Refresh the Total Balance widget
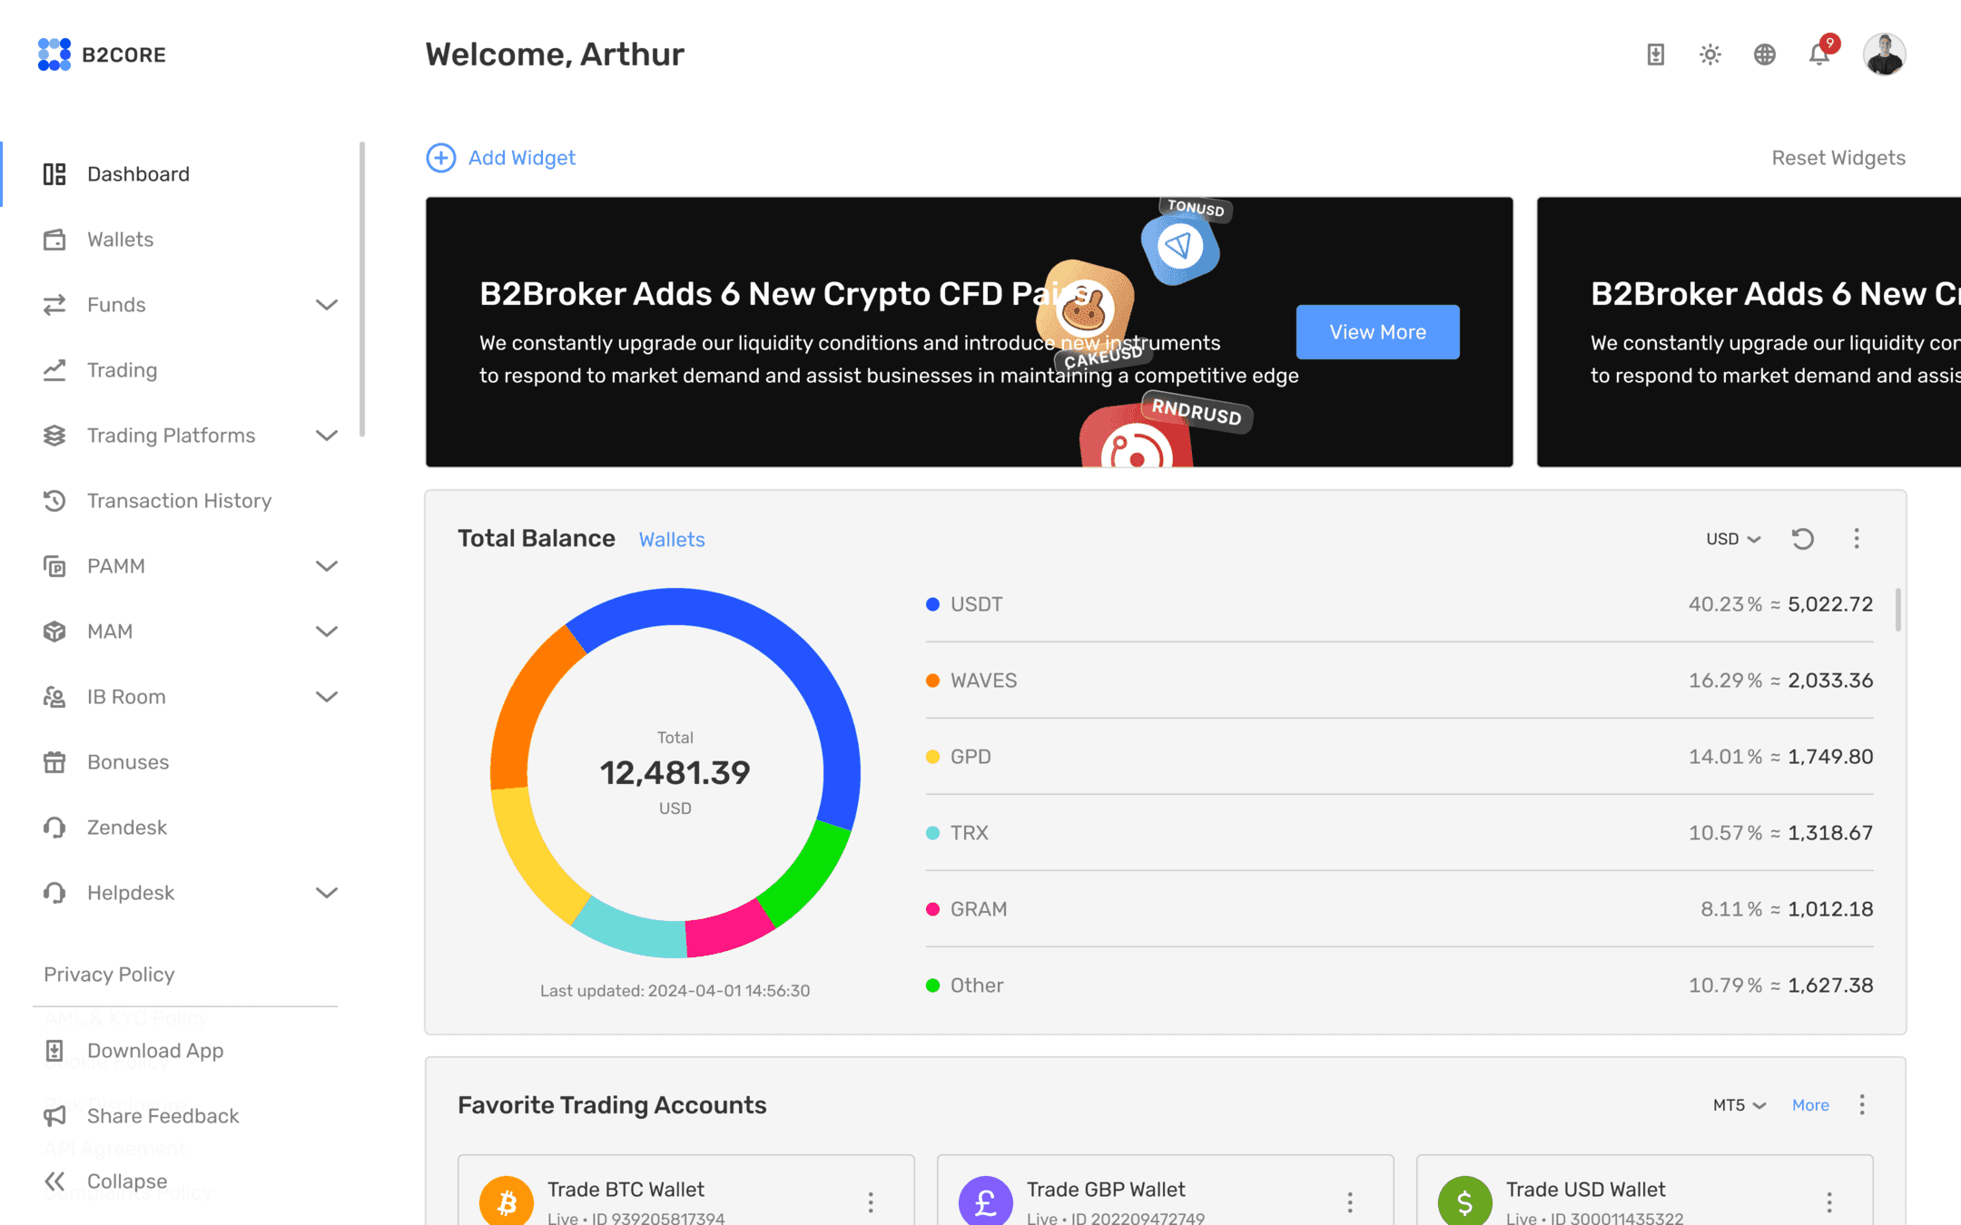This screenshot has height=1225, width=1961. (1803, 539)
